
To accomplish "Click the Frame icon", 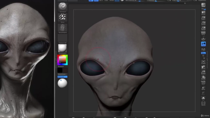I will pos(203,62).
